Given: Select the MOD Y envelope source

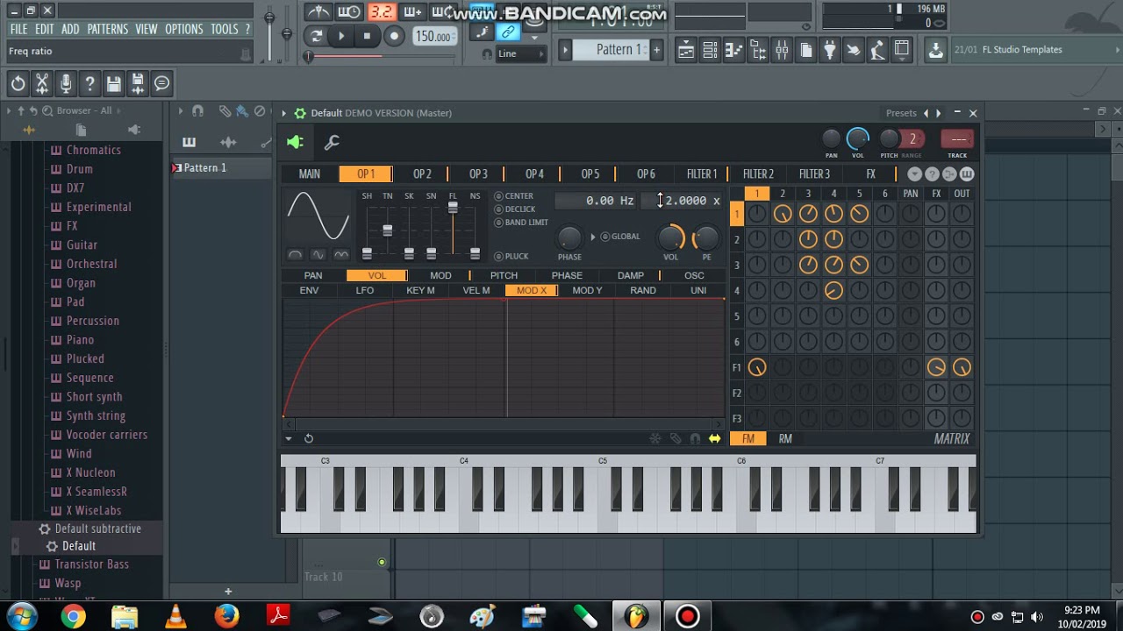Looking at the screenshot, I should (587, 290).
